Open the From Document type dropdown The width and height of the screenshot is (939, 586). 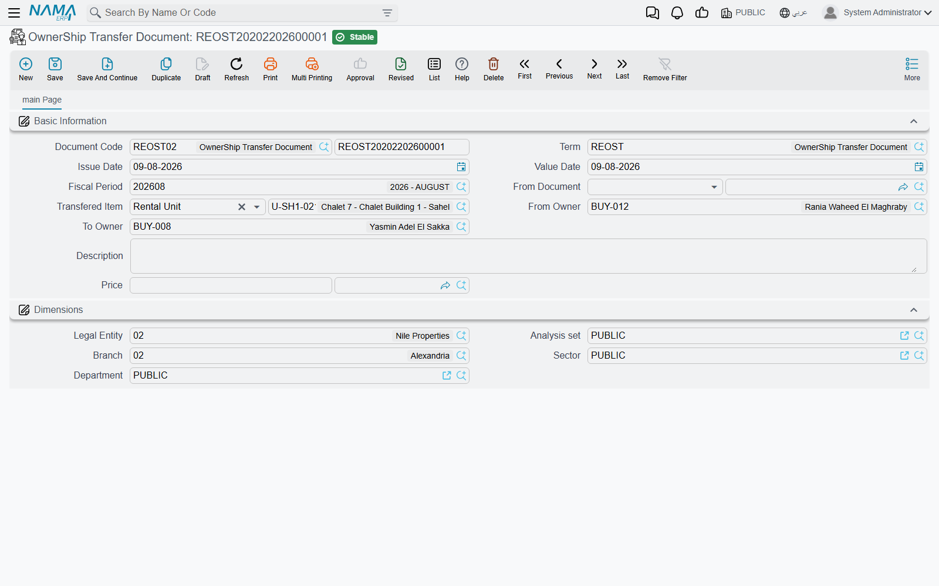tap(714, 187)
